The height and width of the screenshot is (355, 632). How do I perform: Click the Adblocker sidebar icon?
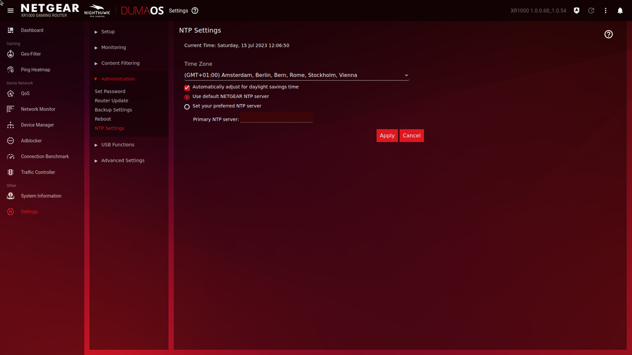point(11,141)
